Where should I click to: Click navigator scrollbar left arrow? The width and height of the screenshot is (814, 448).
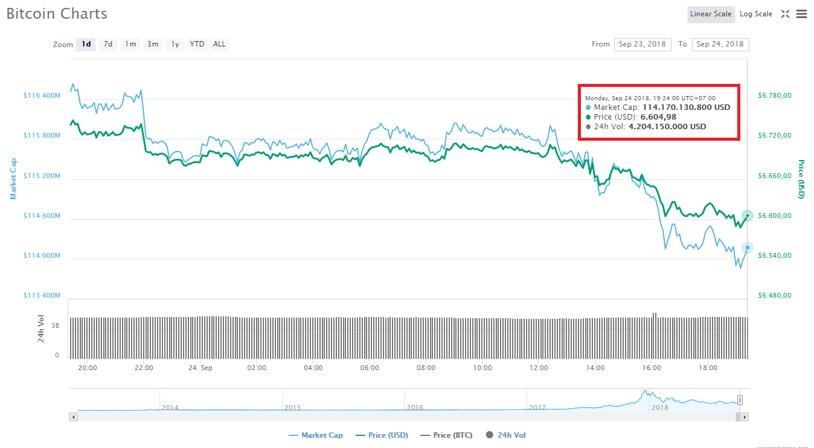pos(74,417)
